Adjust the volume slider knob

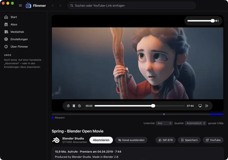(213, 21)
